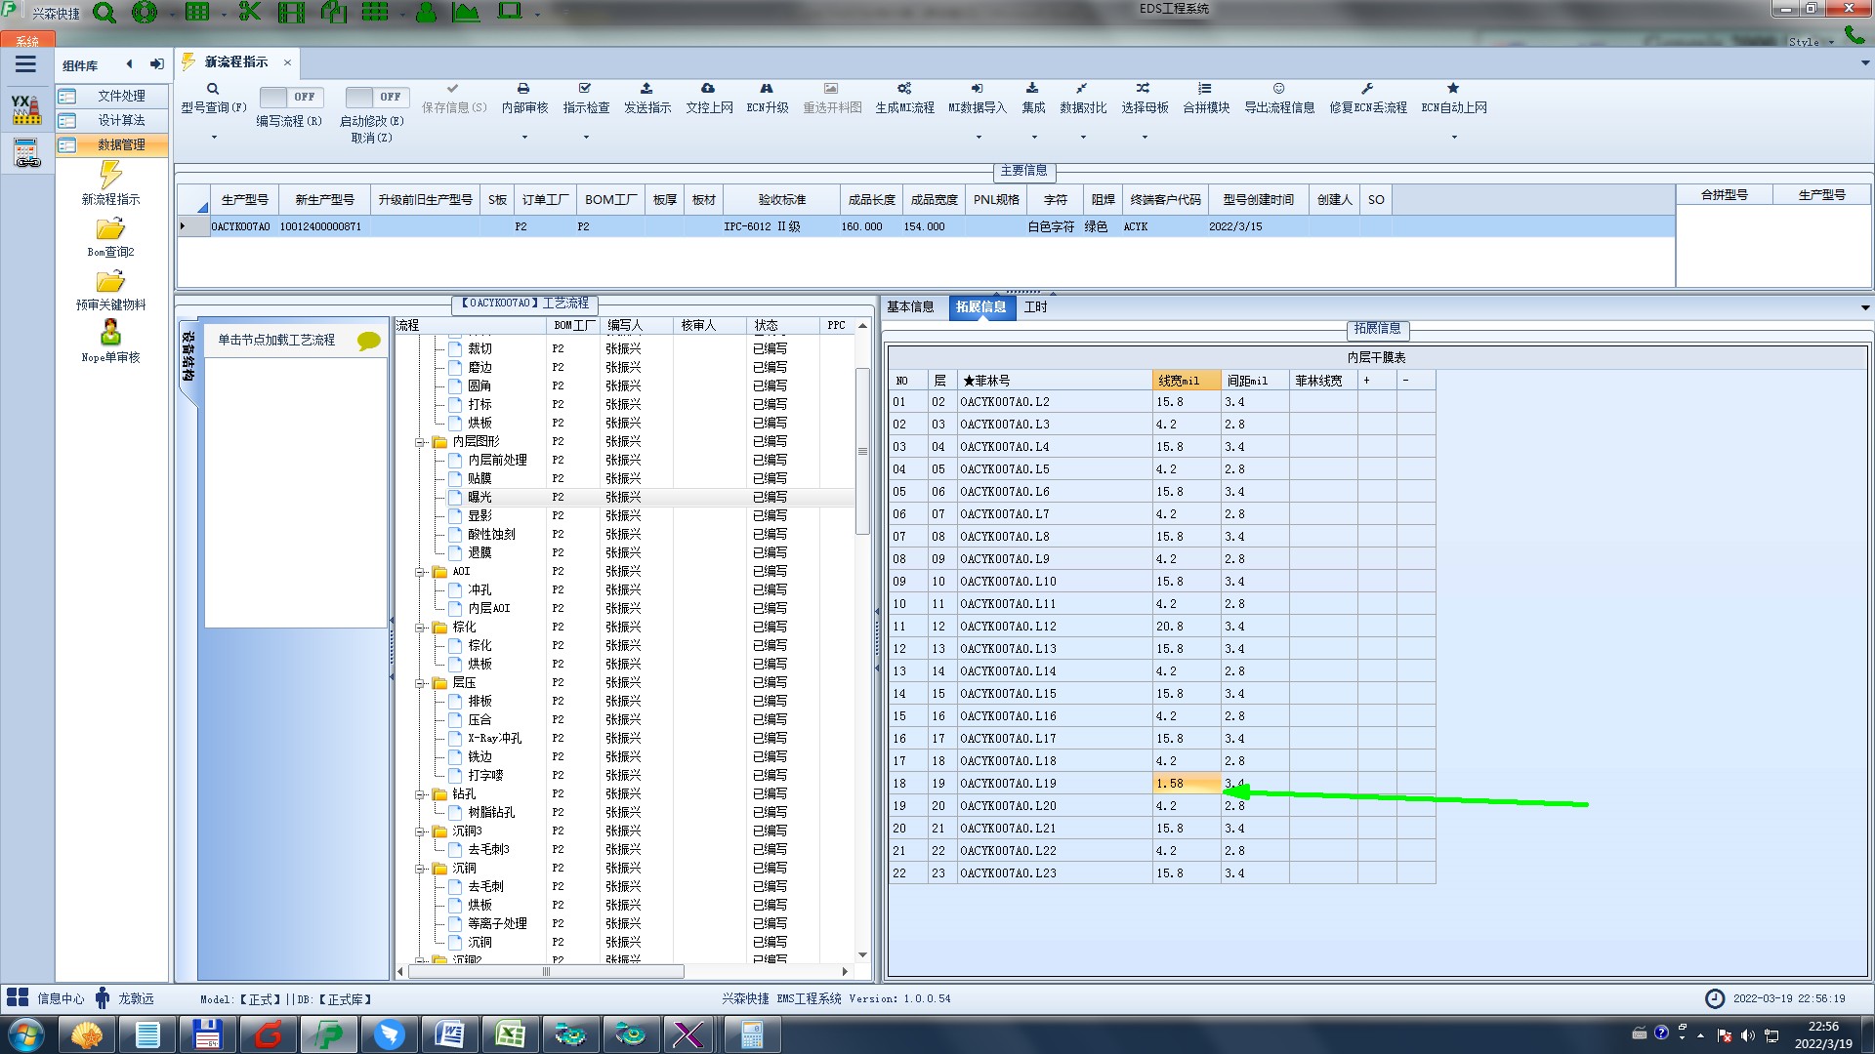Click the process tree's horizontal scrollbar thumb
Image resolution: width=1875 pixels, height=1054 pixels.
546,971
